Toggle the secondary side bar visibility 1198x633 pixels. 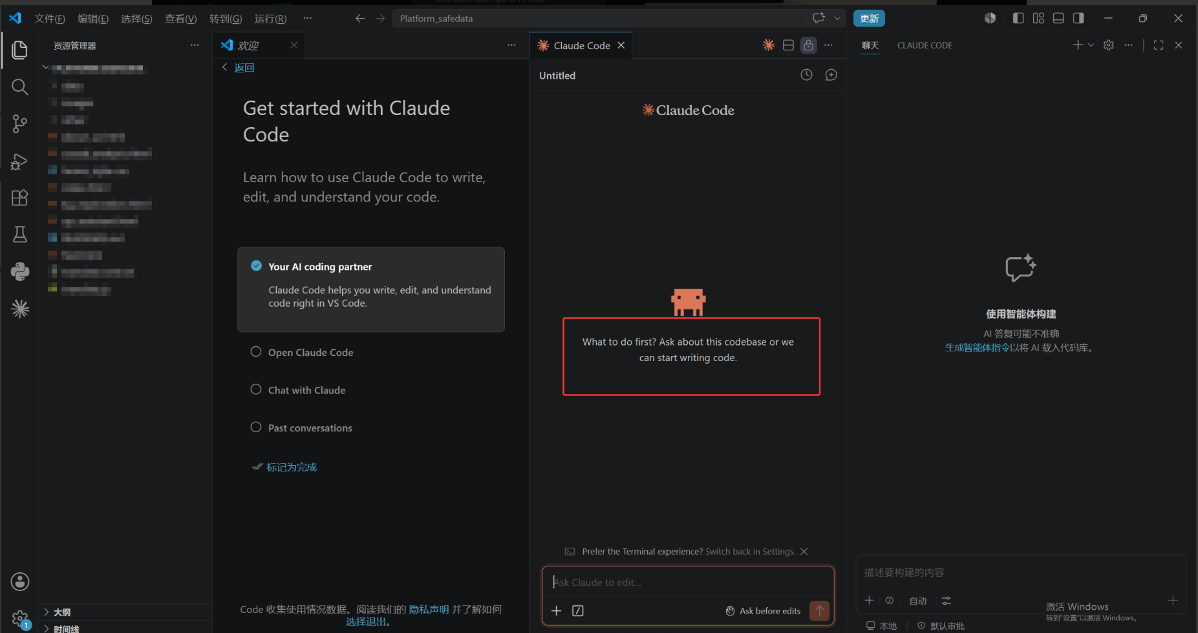1078,18
